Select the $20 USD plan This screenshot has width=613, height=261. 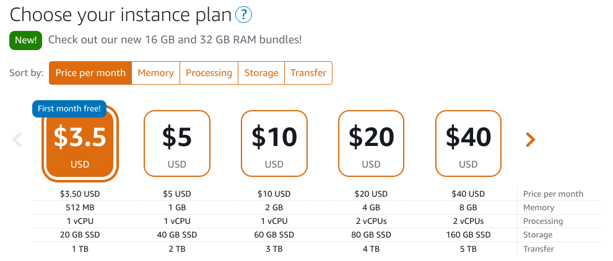point(371,143)
